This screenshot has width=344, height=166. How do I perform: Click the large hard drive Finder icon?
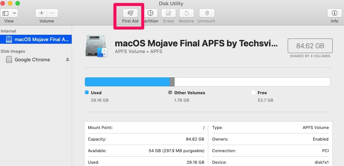point(96,46)
